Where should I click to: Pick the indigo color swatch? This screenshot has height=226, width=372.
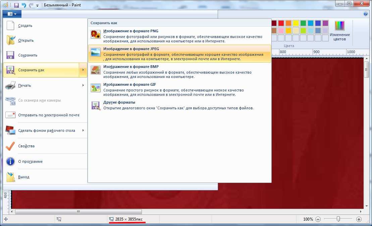click(x=318, y=23)
